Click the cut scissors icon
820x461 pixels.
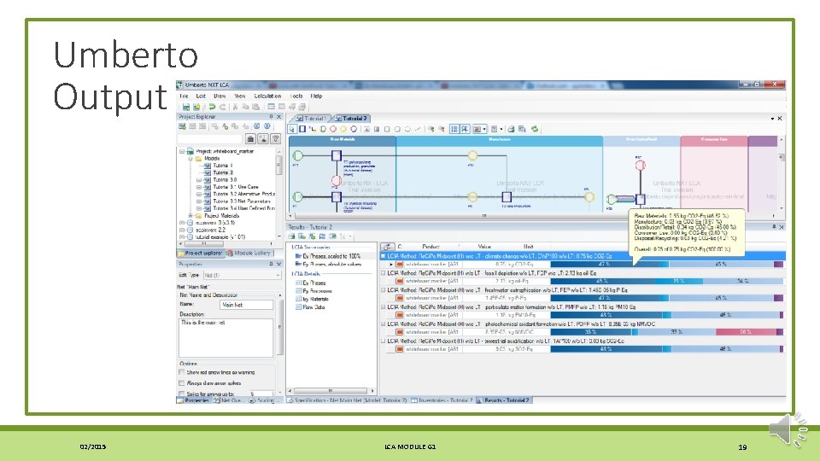236,107
